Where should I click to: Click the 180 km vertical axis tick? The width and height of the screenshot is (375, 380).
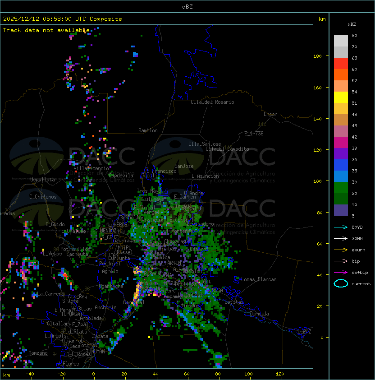pos(317,56)
